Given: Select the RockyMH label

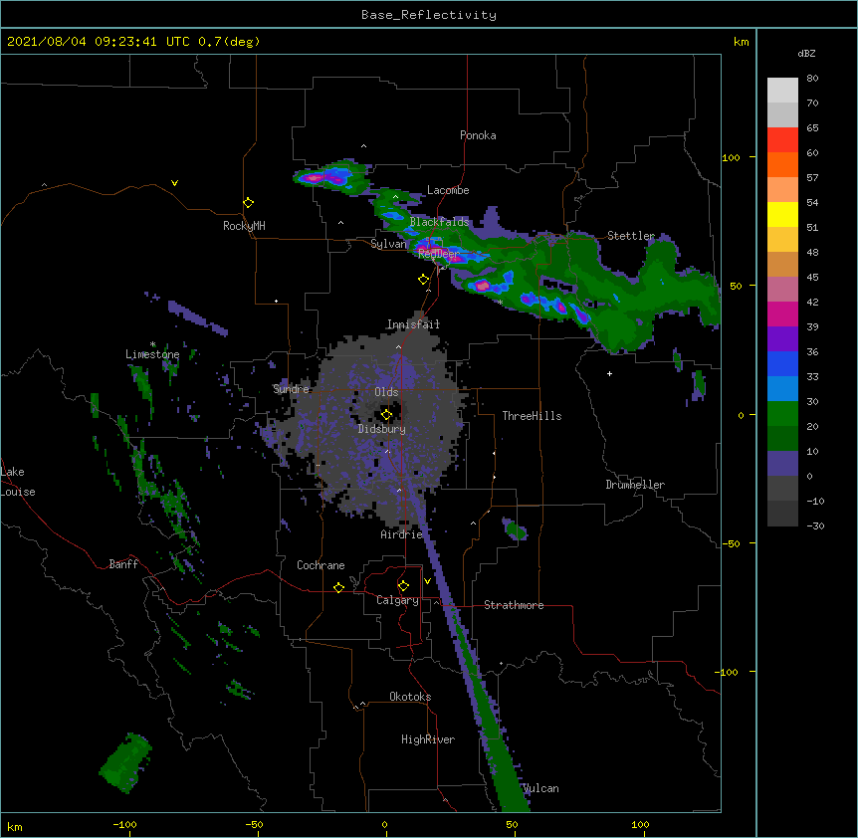Looking at the screenshot, I should point(244,226).
